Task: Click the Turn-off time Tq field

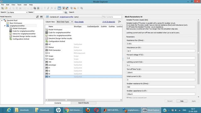Action: (161, 73)
